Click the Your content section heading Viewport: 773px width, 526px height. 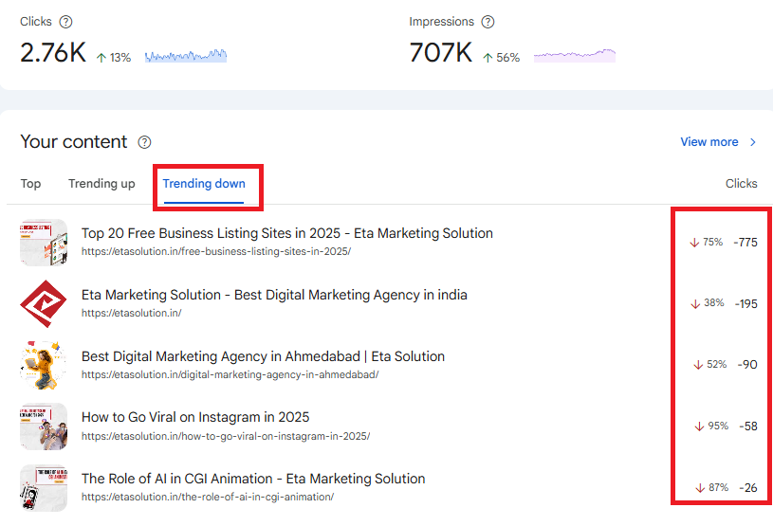(x=73, y=142)
